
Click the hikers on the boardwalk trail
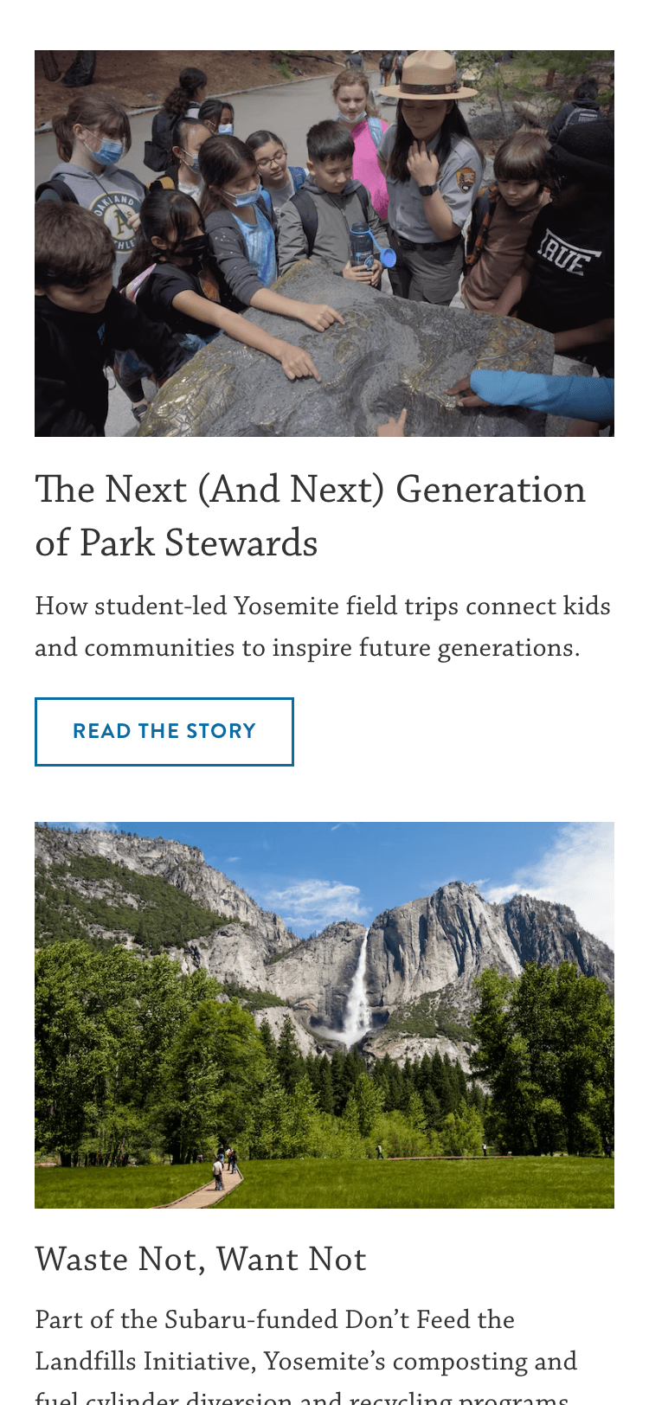[223, 1168]
